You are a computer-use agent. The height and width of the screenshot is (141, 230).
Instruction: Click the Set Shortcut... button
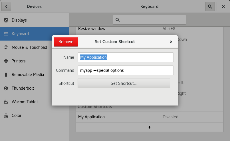(x=124, y=83)
